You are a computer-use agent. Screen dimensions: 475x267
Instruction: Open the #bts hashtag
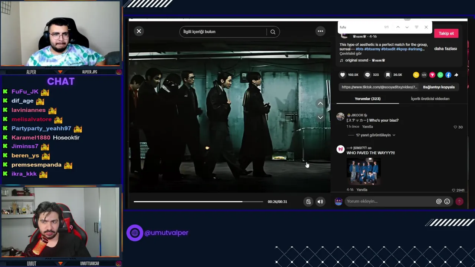click(x=360, y=49)
